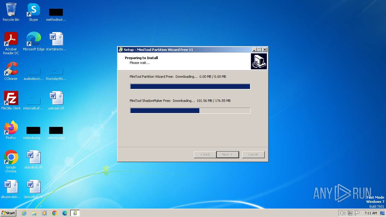Select the lateselling.rtf document

tap(33, 189)
